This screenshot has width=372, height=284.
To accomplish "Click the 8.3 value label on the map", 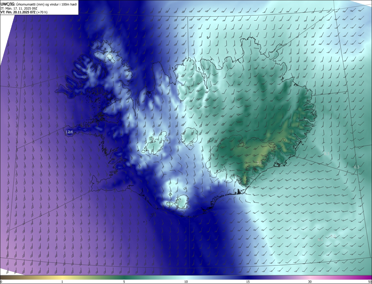I will point(327,154).
